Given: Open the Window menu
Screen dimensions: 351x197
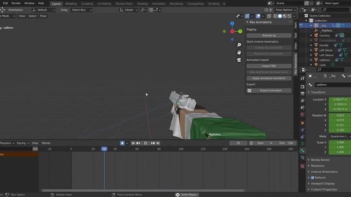Looking at the screenshot, I should (29, 3).
